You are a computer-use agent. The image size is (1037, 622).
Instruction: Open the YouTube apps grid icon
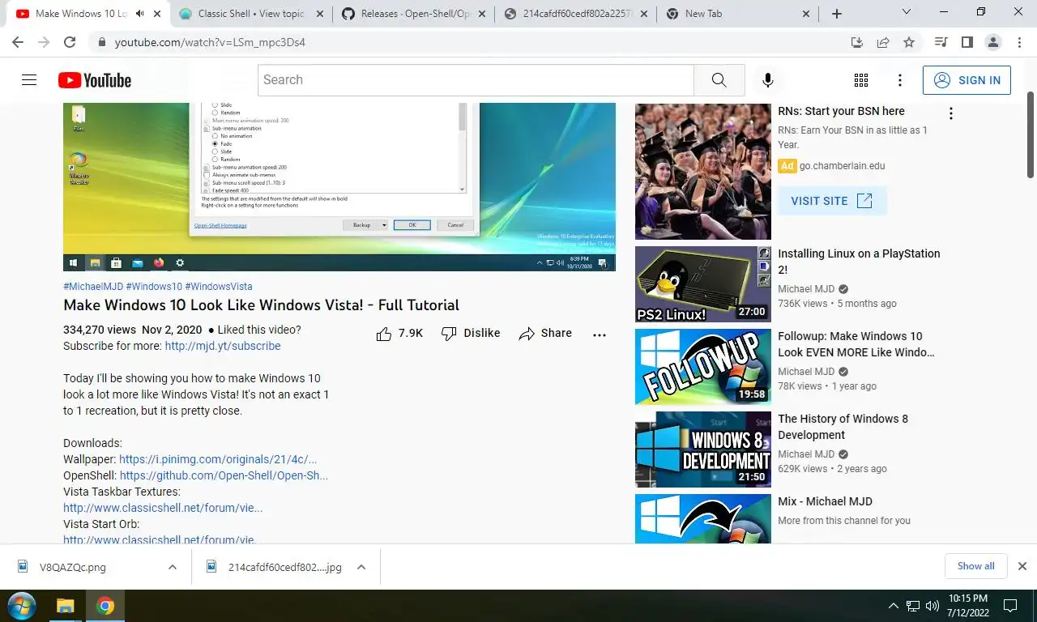[861, 80]
